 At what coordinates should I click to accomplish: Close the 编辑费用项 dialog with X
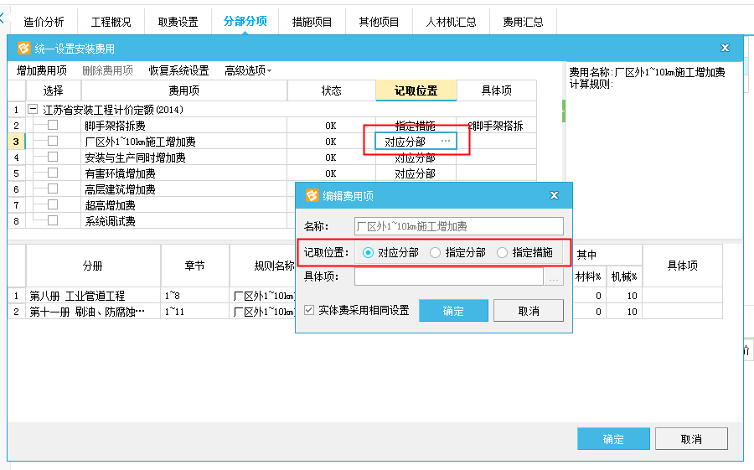[x=554, y=195]
